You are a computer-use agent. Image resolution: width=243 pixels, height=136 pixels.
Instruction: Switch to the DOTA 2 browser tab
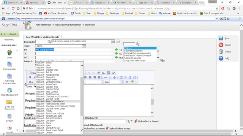[x=78, y=3]
